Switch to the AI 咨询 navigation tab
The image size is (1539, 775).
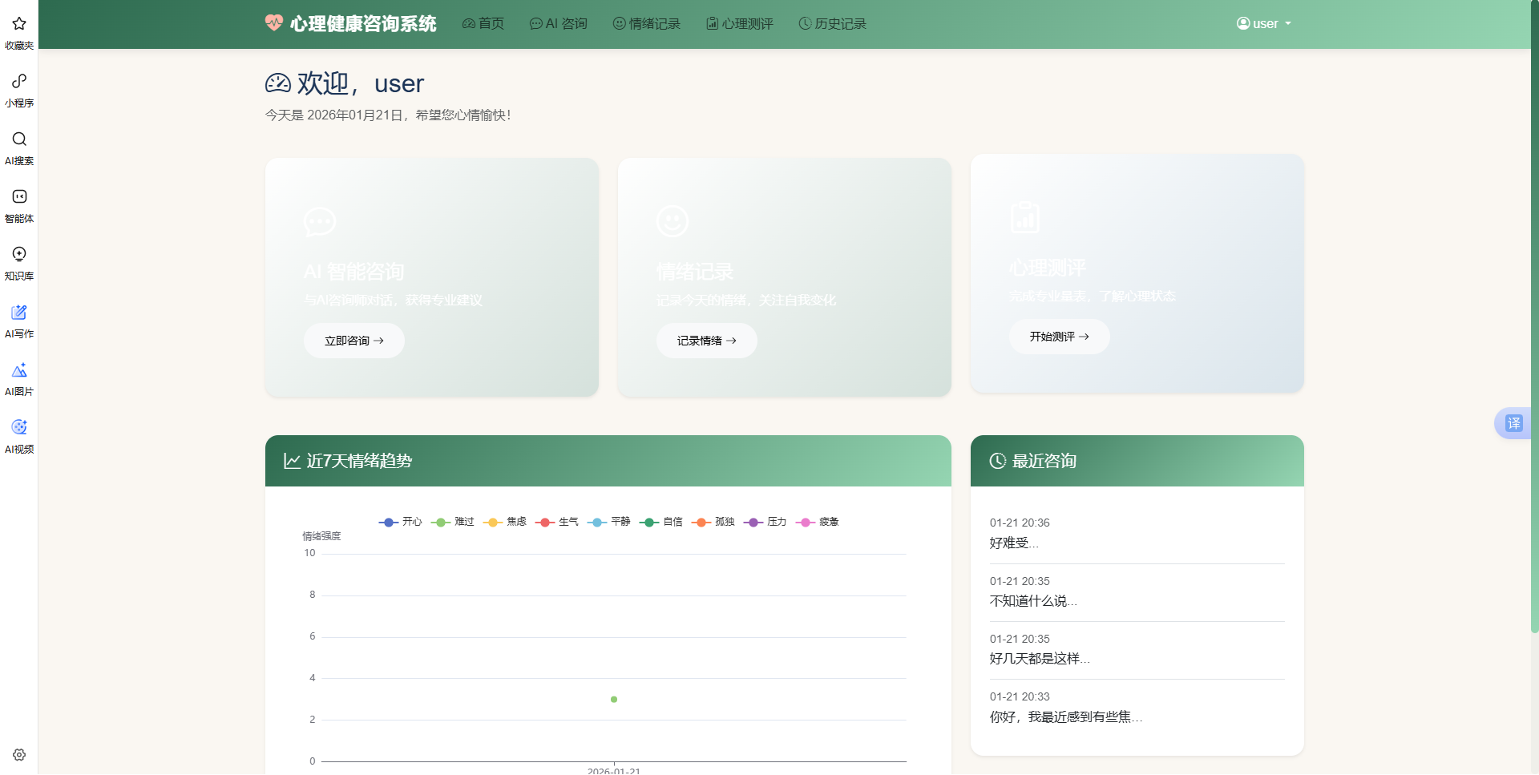(558, 23)
